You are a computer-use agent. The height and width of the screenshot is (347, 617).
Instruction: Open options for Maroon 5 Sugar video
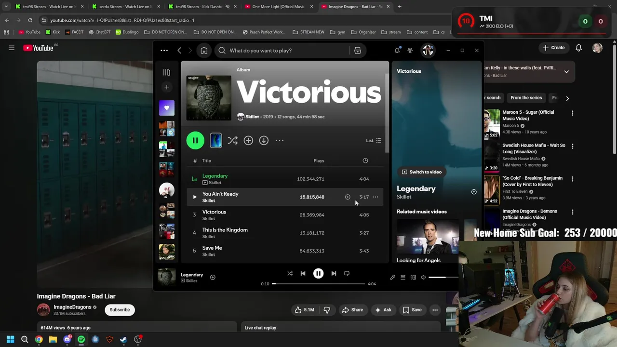572,113
